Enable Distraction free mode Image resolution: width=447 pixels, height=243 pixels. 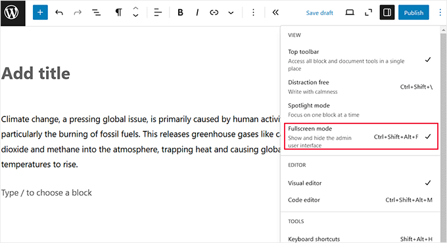click(360, 87)
